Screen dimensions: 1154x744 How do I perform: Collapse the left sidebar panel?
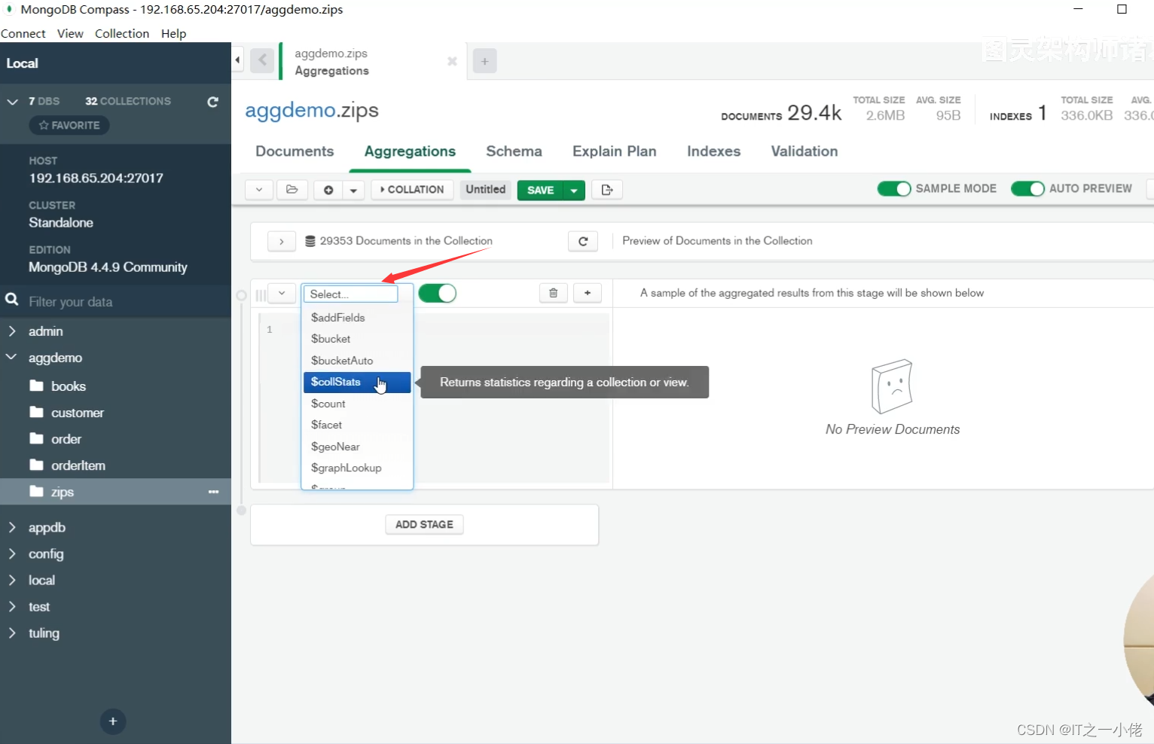pos(237,59)
